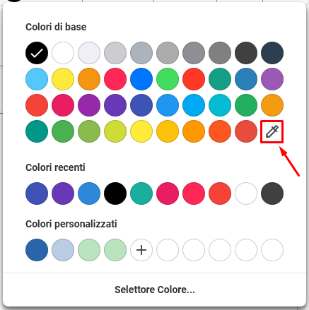The image size is (309, 310).
Task: Choose white swatch in recent colors
Action: [246, 193]
